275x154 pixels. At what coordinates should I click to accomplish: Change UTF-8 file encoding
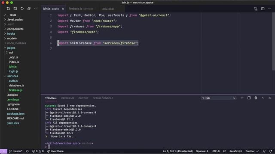point(216,151)
